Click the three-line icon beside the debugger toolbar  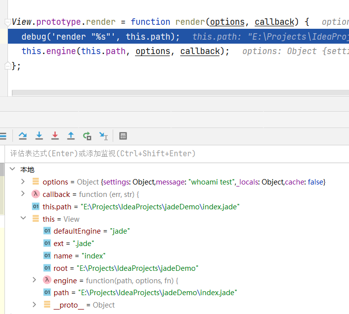(x=3, y=136)
